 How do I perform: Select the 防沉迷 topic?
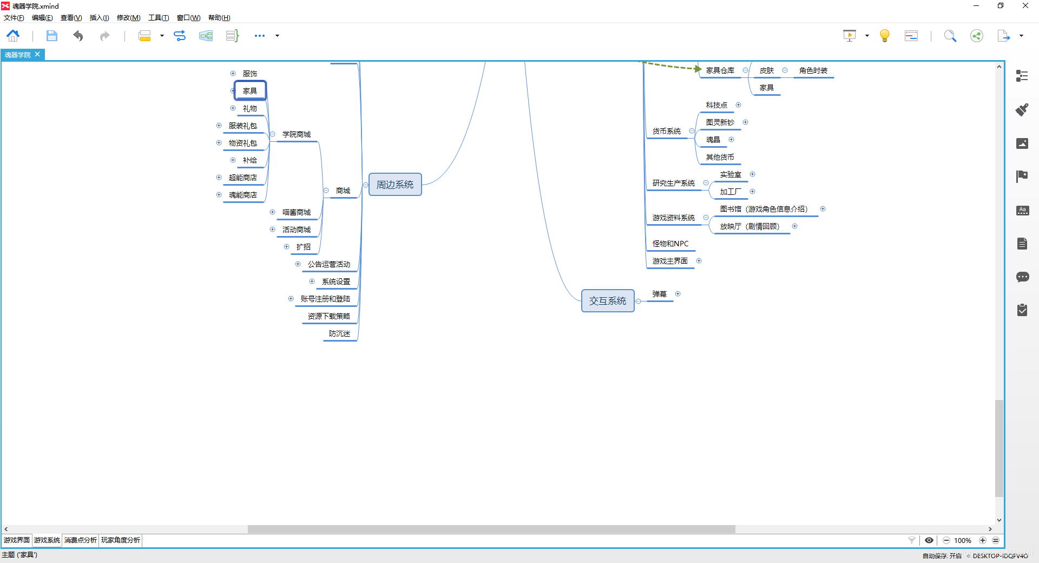pos(340,333)
